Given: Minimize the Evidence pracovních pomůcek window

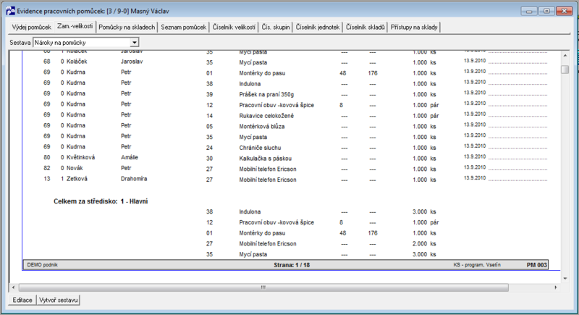Looking at the screenshot, I should point(529,11).
